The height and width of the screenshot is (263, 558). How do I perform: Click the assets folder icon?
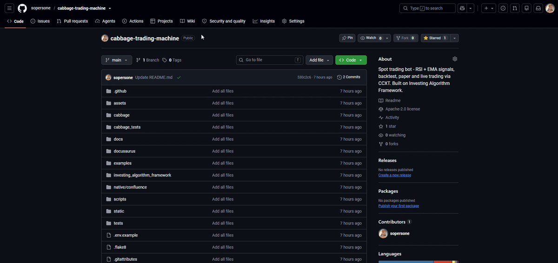click(x=109, y=103)
